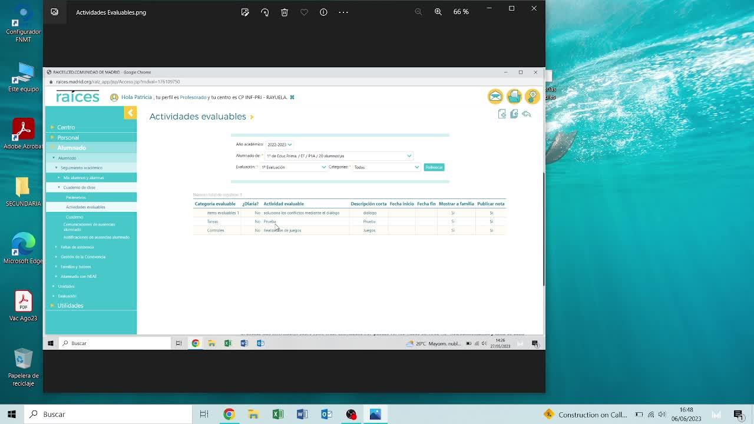Viewport: 754px width, 424px height.
Task: Open Outlook from the bottom screen taskbar
Action: coord(326,415)
